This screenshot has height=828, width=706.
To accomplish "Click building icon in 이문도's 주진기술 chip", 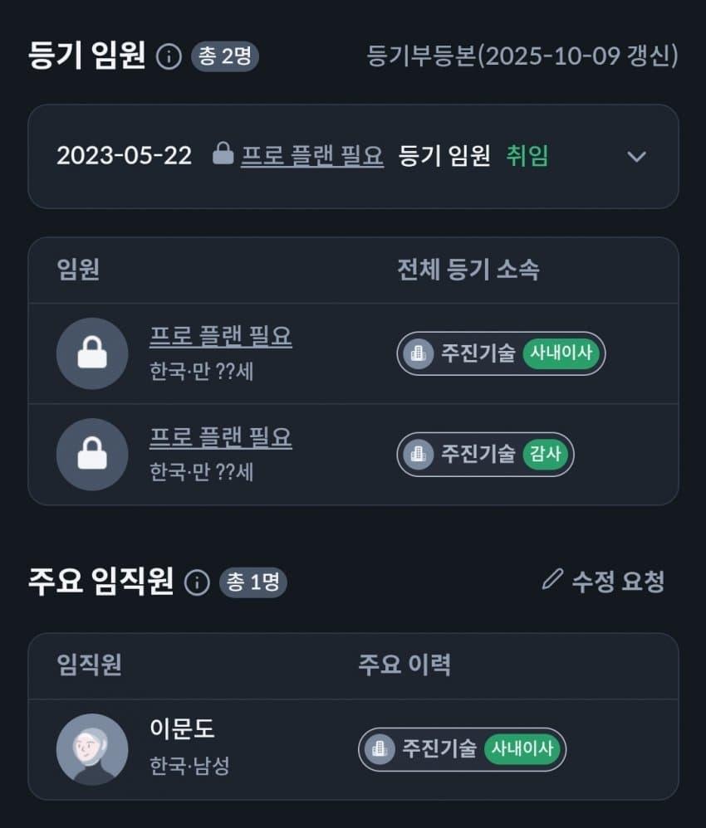I will tap(380, 749).
